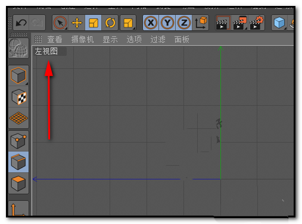The image size is (302, 224).
Task: Click the recent tool icon after Rotate
Action: [x=128, y=23]
